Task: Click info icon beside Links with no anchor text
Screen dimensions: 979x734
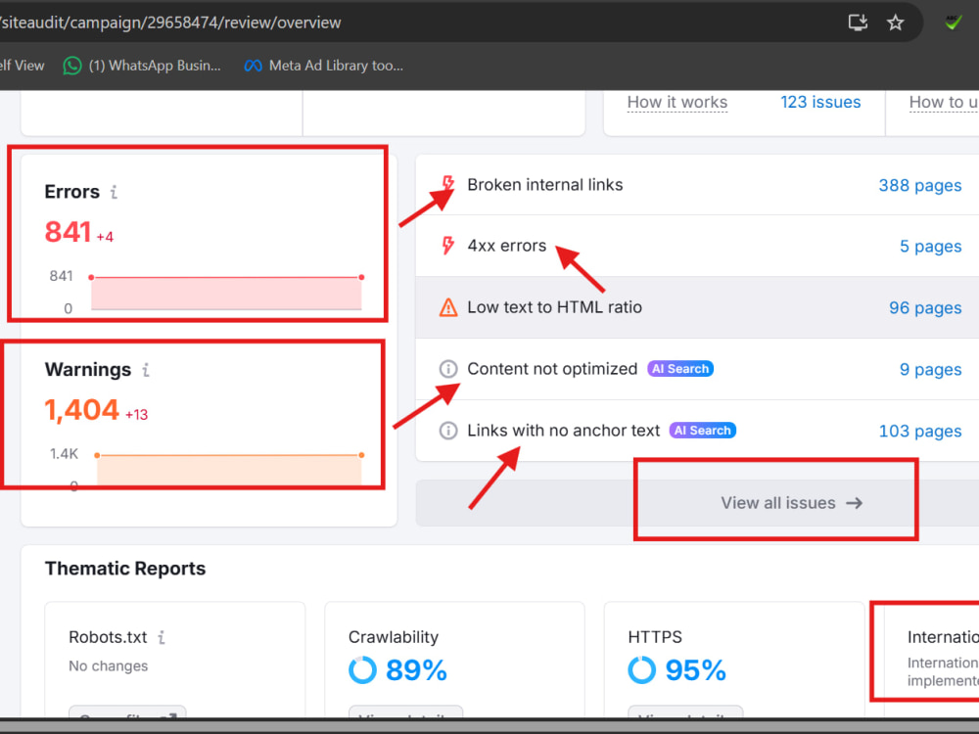Action: click(x=448, y=431)
